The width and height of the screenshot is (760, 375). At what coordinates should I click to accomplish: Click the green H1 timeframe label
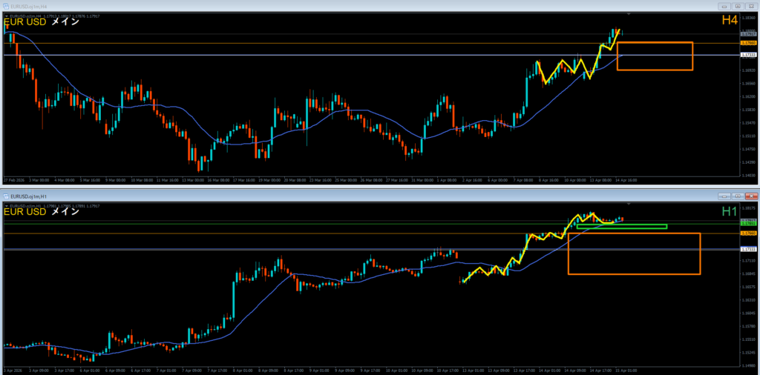pos(730,212)
